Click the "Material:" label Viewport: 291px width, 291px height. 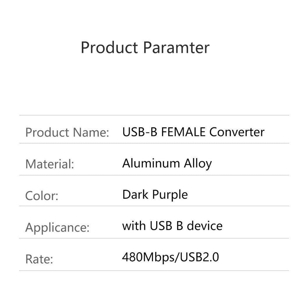[x=50, y=164]
